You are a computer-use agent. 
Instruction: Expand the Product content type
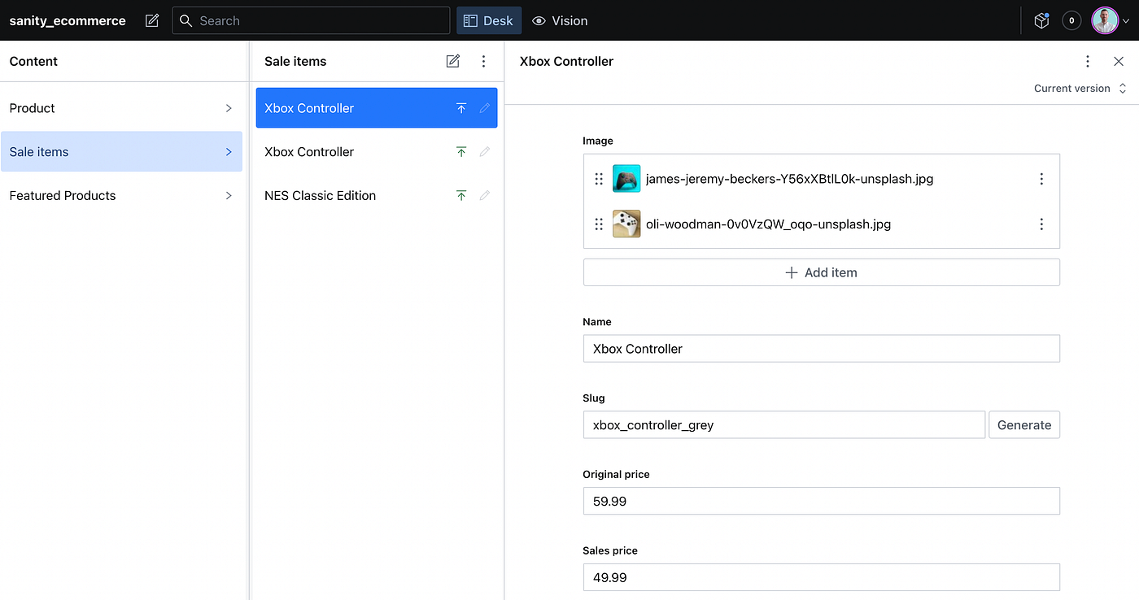pyautogui.click(x=121, y=108)
